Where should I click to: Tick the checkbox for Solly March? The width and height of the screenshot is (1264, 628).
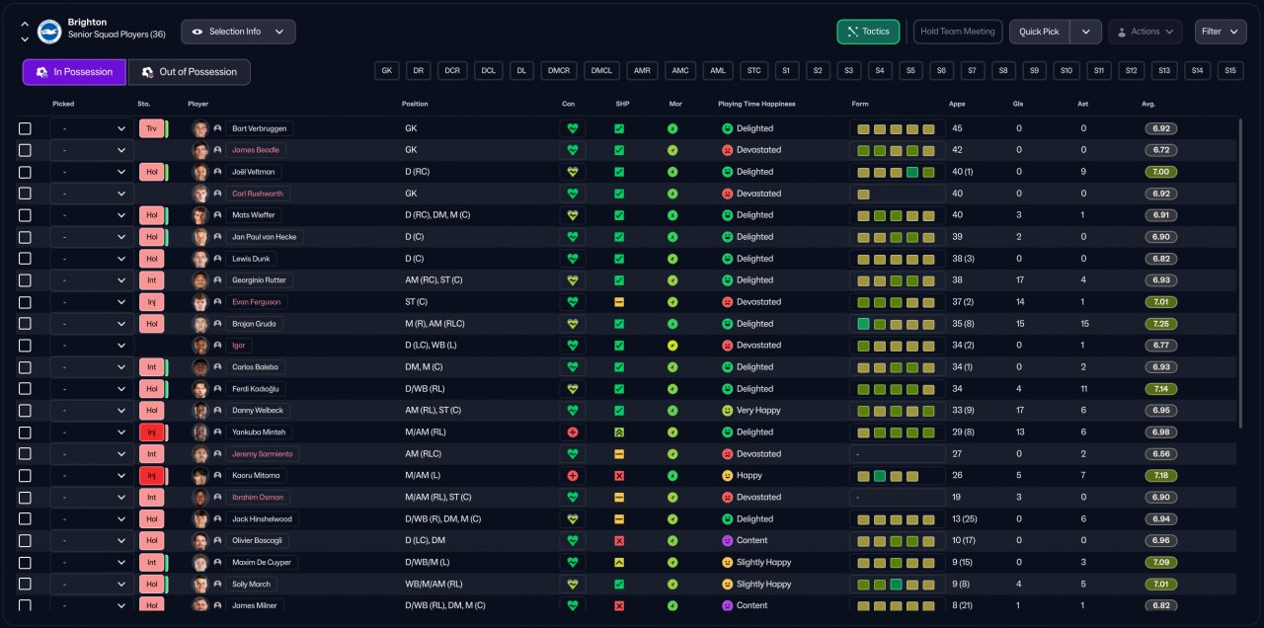[x=25, y=585]
